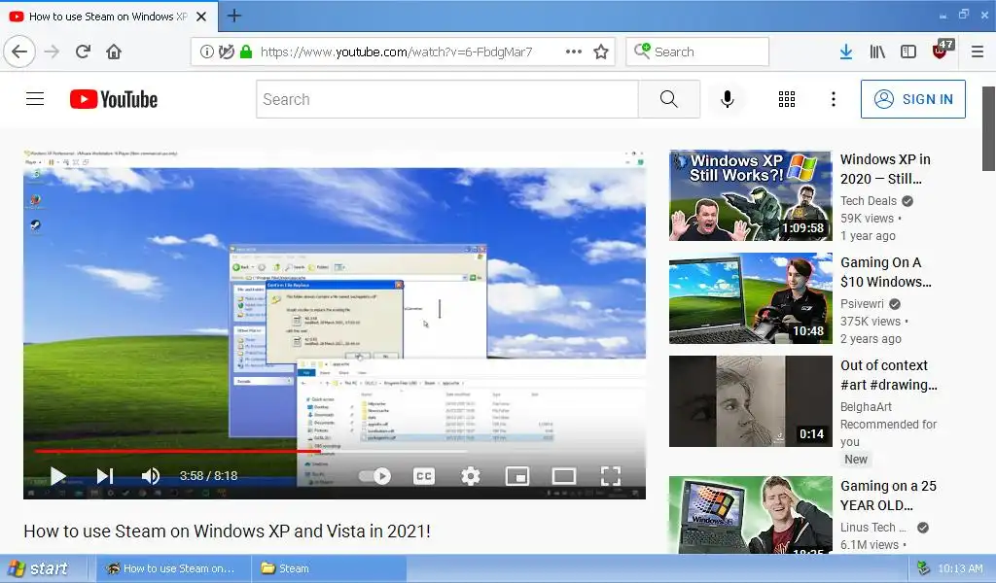Seek on the red video progress bar
The image size is (996, 583).
click(178, 451)
